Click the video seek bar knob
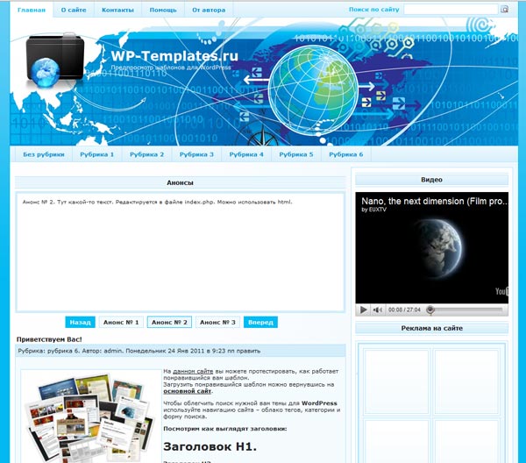The width and height of the screenshot is (526, 463). click(430, 310)
